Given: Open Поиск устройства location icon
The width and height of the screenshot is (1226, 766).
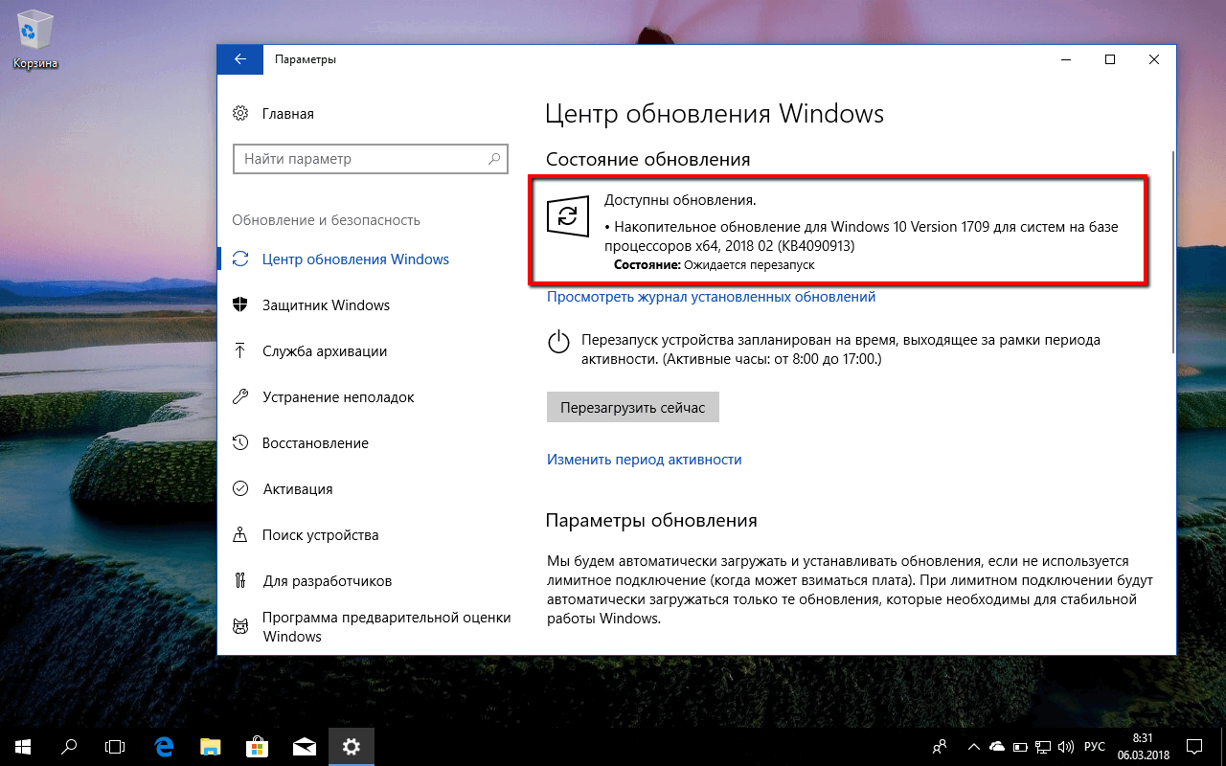Looking at the screenshot, I should [x=240, y=534].
